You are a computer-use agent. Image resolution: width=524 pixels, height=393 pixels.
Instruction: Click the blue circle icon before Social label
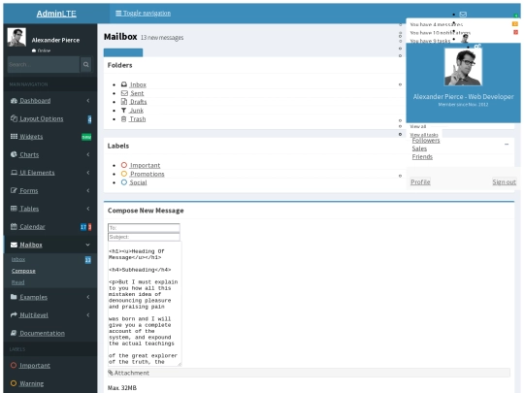[124, 182]
